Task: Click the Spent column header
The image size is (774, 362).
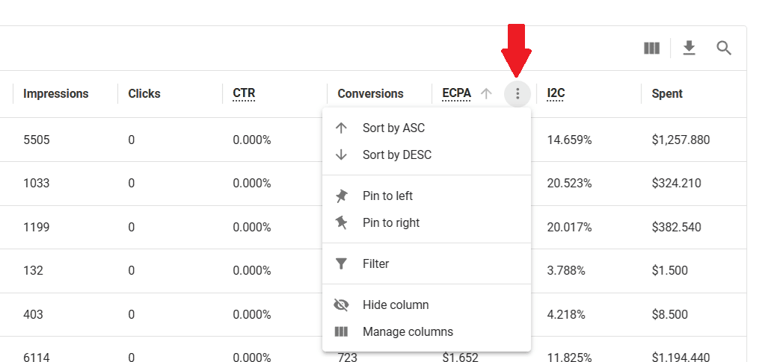Action: coord(667,94)
